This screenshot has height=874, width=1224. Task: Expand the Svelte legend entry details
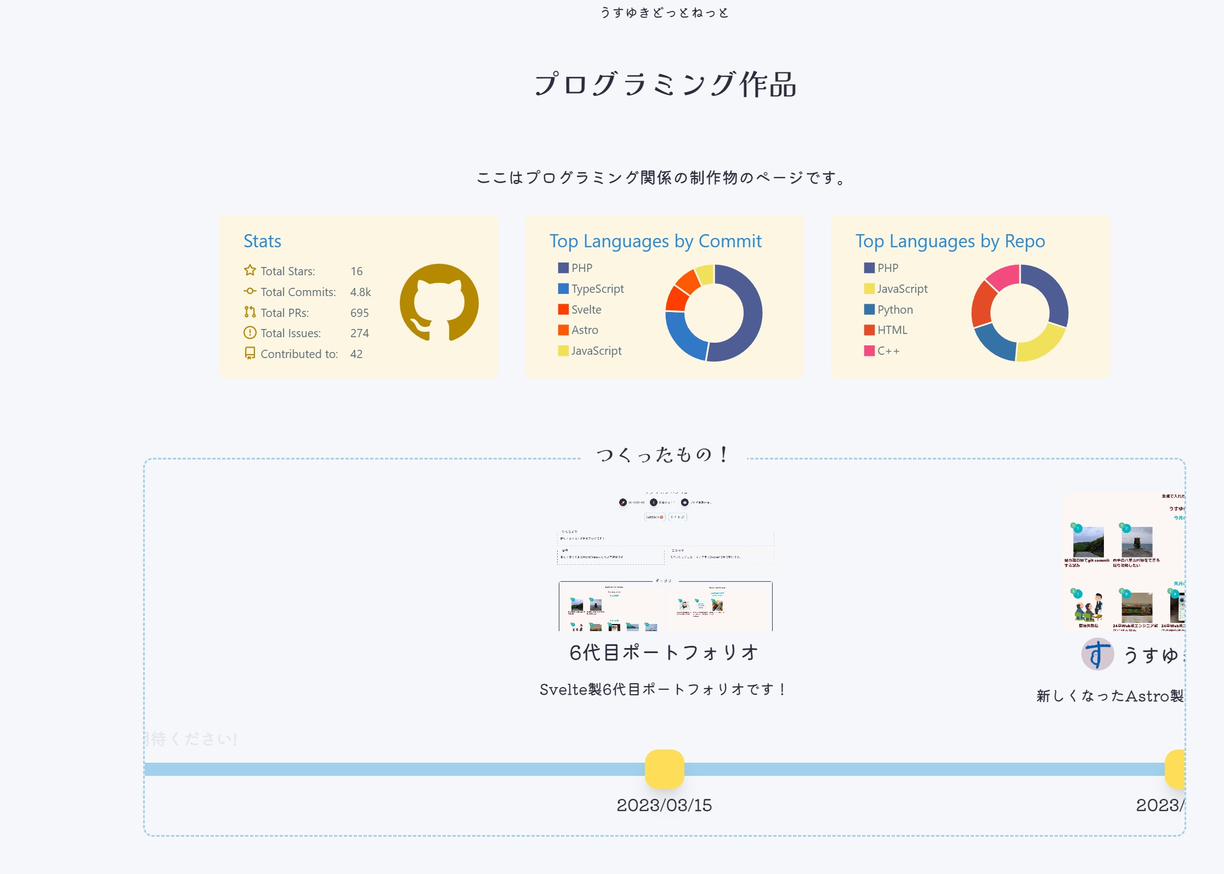(x=586, y=309)
